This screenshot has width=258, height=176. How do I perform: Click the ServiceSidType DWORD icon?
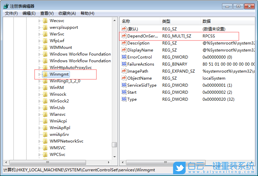[x=124, y=85]
